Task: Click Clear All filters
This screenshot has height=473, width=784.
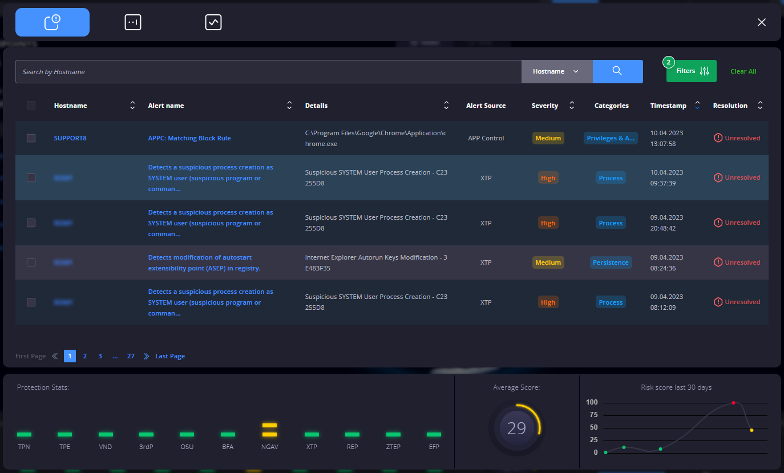Action: (x=743, y=71)
